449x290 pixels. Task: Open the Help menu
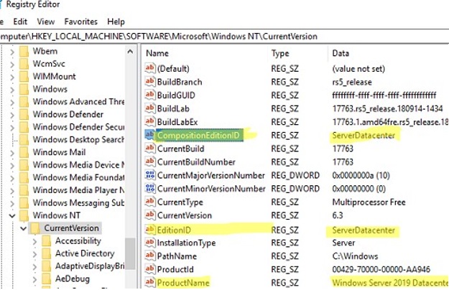[116, 22]
